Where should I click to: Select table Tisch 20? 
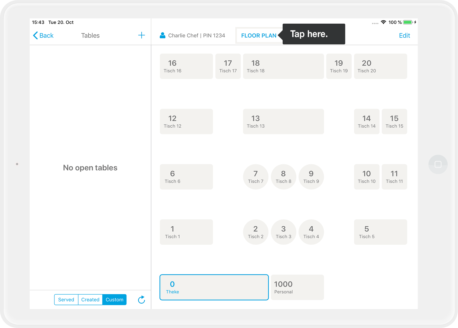pos(380,66)
